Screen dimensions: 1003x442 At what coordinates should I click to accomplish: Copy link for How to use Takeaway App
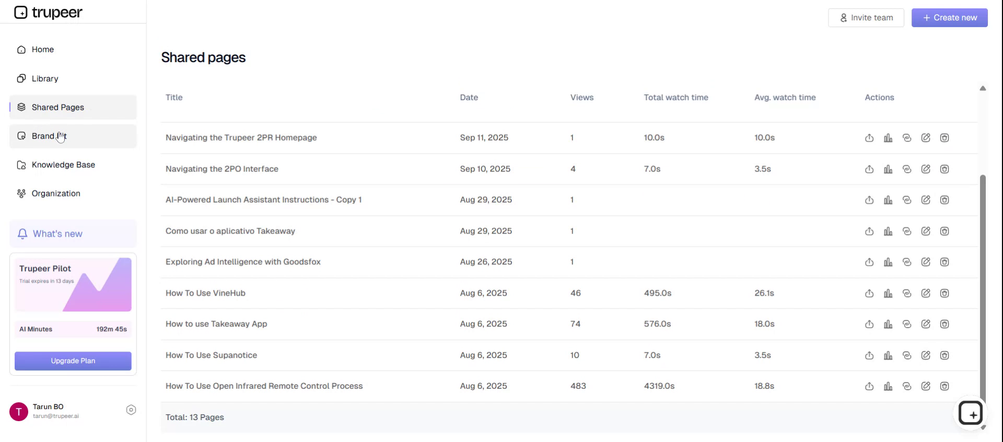coord(907,324)
